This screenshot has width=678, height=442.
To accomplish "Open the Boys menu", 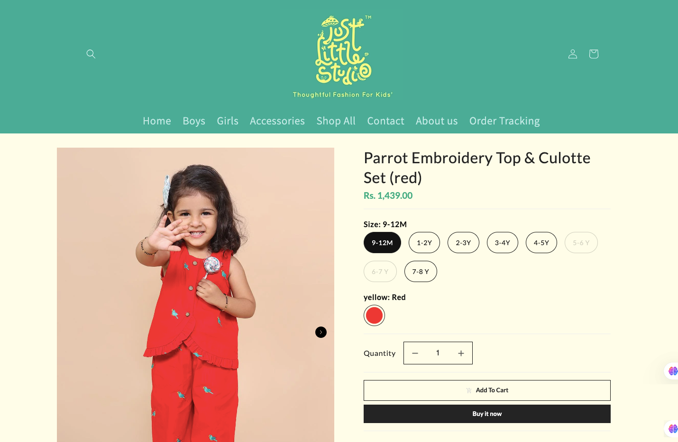I will pyautogui.click(x=194, y=121).
